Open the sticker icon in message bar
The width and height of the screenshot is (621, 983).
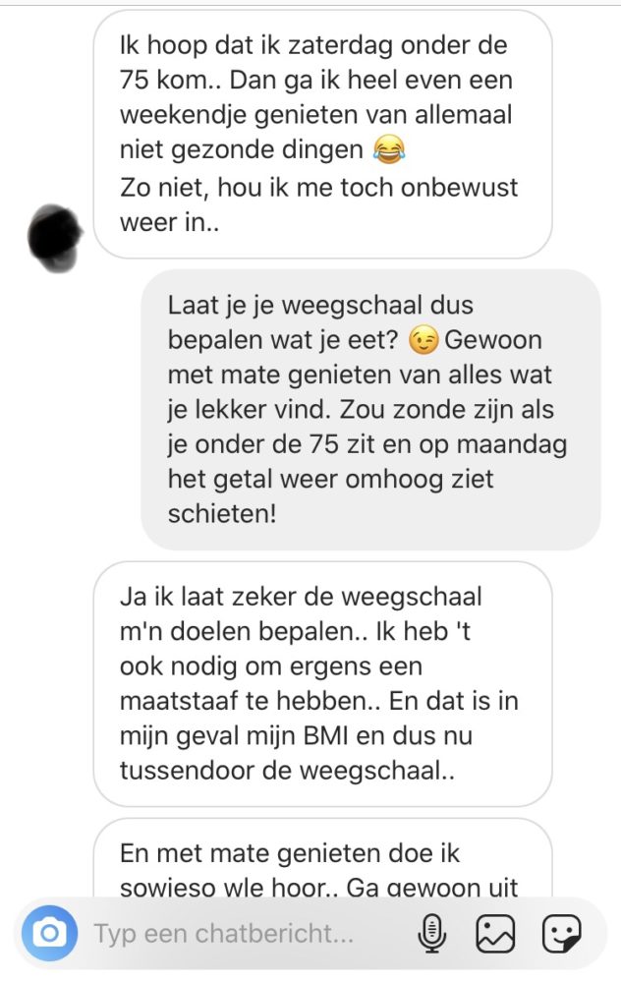click(561, 934)
